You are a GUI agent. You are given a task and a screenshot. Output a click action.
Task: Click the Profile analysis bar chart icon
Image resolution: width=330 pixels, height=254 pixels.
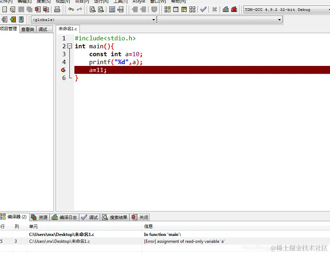coord(226,9)
